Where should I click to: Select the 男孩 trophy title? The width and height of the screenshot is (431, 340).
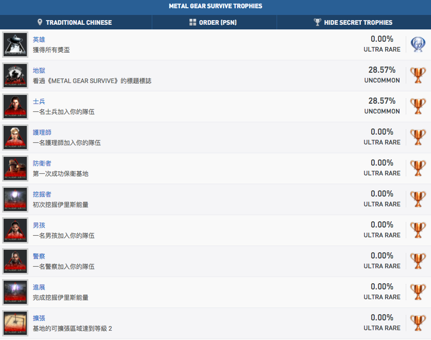(x=39, y=225)
